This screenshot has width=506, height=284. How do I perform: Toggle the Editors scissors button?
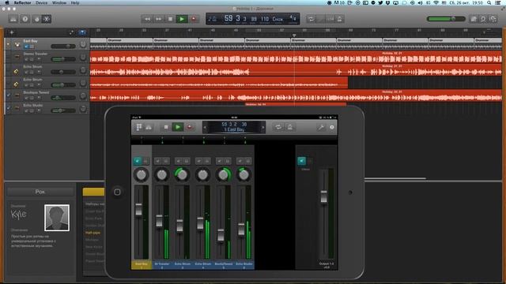click(47, 19)
